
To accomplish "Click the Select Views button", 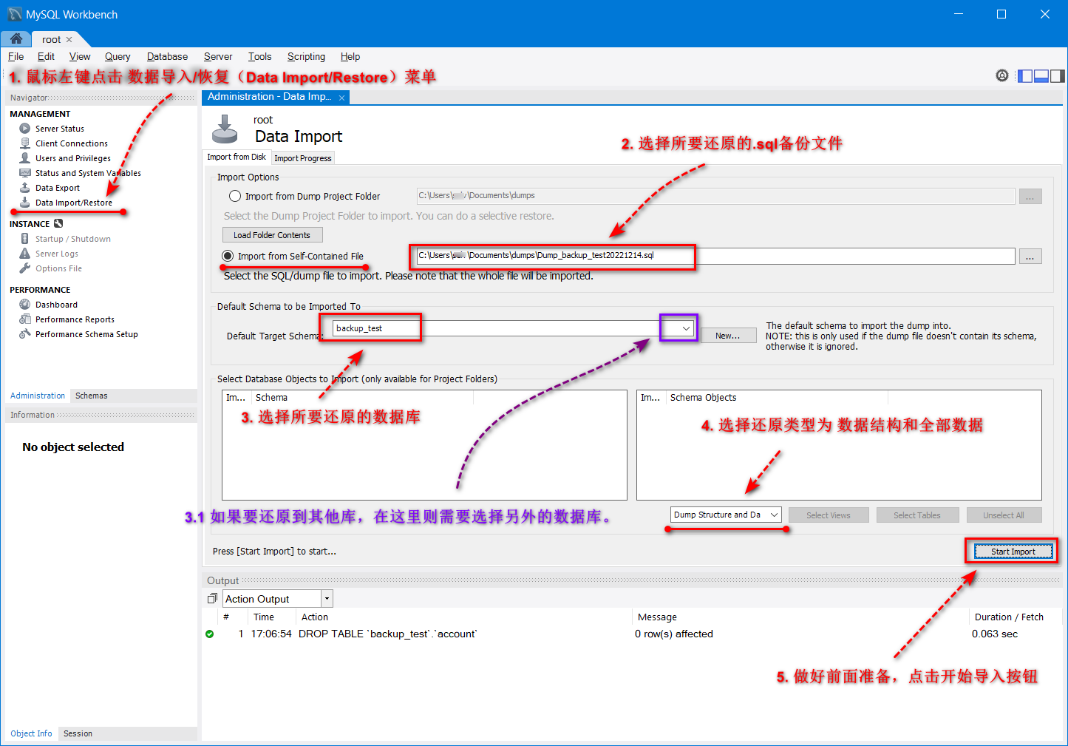I will 829,515.
